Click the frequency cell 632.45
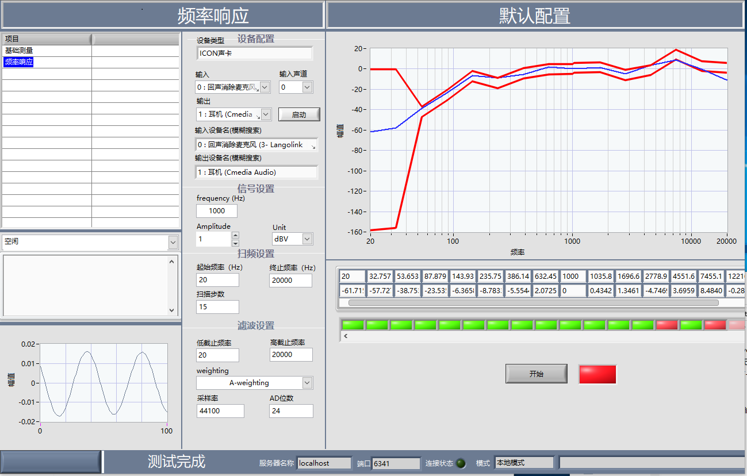747x476 pixels. 545,277
